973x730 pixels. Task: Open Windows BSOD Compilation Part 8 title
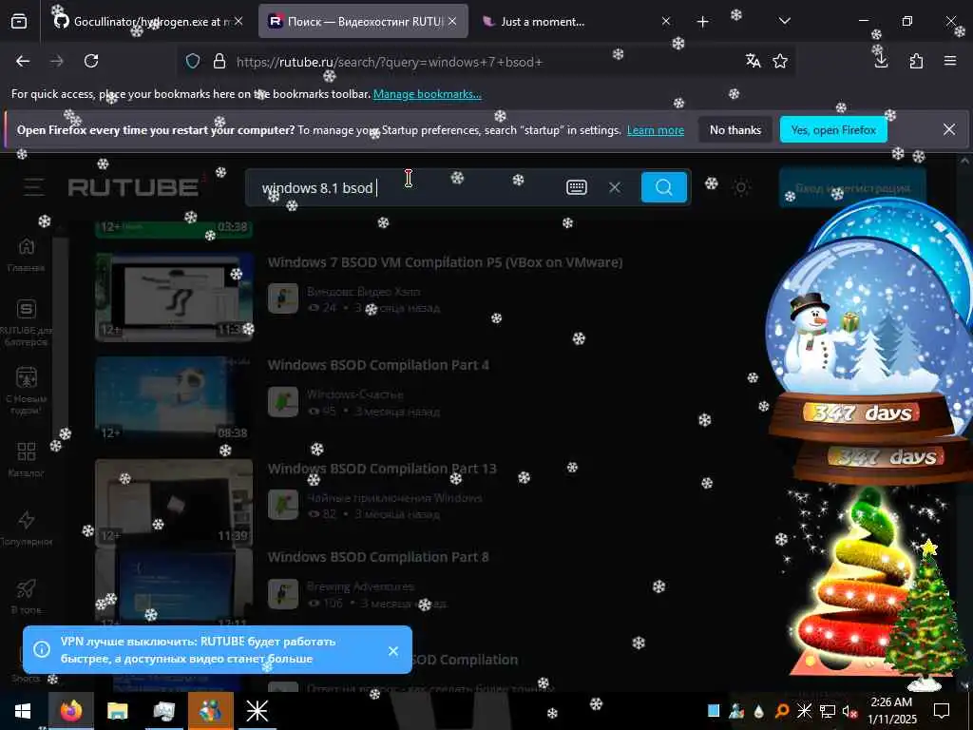click(x=378, y=557)
